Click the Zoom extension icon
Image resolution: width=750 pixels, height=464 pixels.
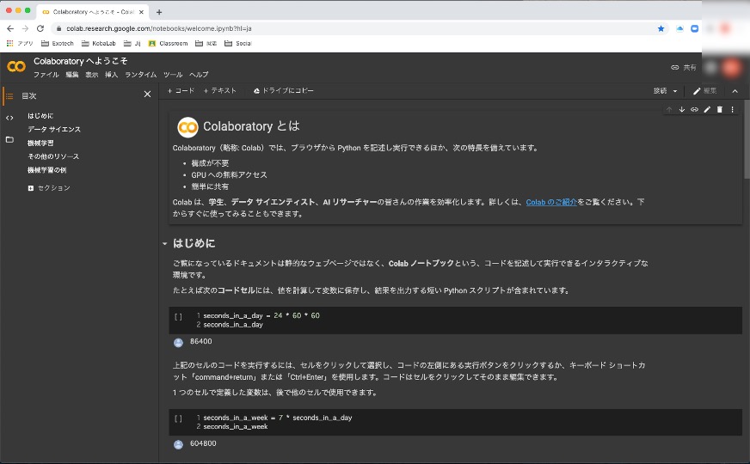coord(694,28)
